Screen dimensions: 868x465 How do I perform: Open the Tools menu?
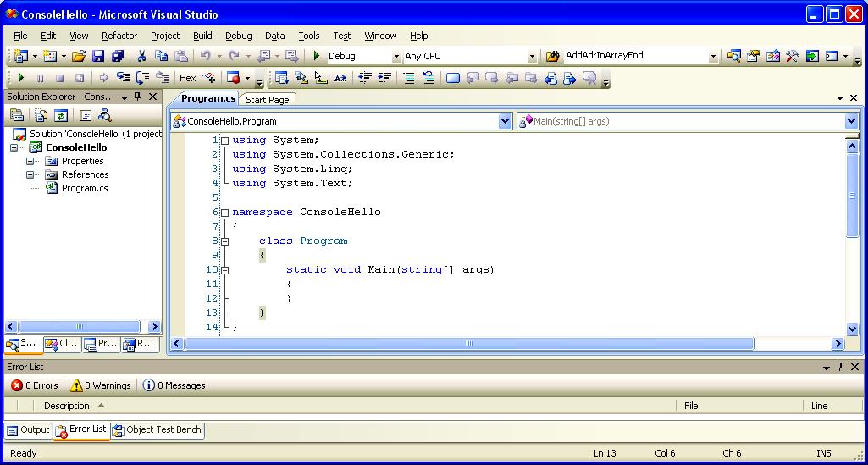[309, 36]
